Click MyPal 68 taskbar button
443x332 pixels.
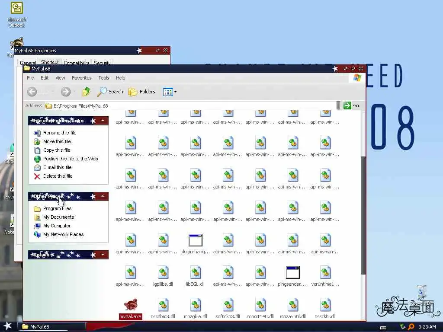click(x=51, y=327)
